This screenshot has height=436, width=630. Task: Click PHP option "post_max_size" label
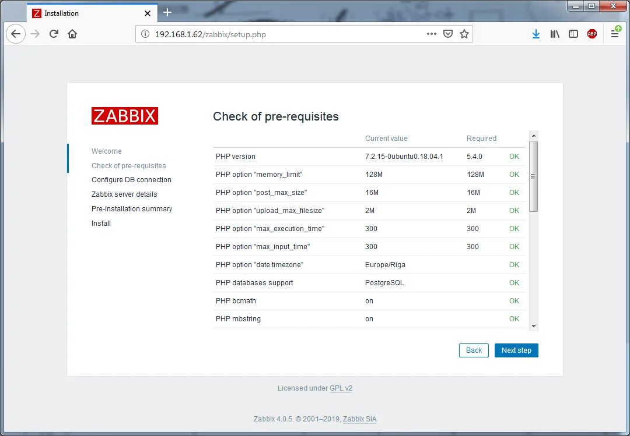click(x=261, y=193)
